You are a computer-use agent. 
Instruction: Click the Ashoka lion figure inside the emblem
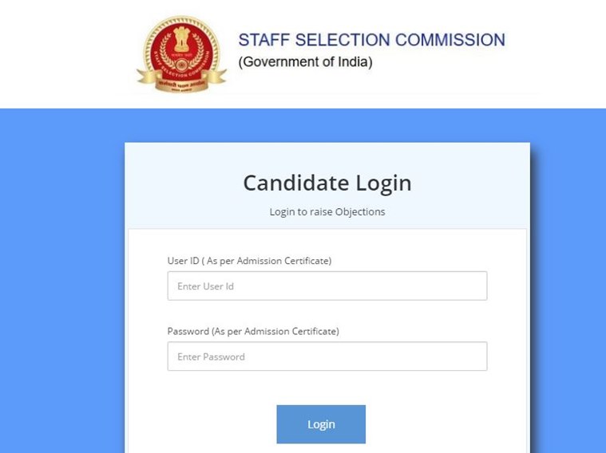[182, 39]
